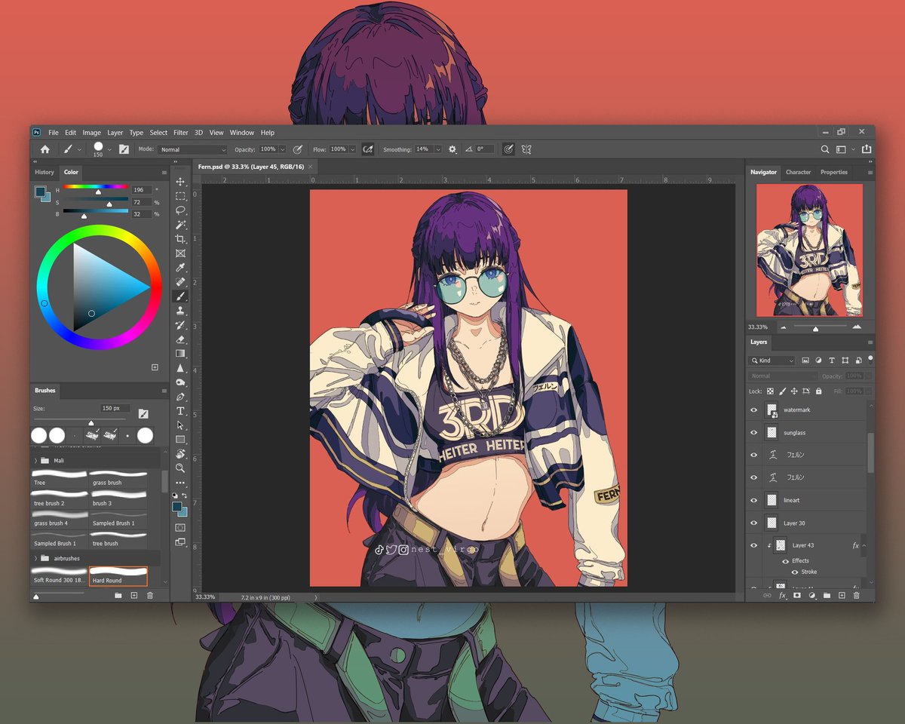
Task: Select the Hard Round brush preset
Action: coord(118,576)
